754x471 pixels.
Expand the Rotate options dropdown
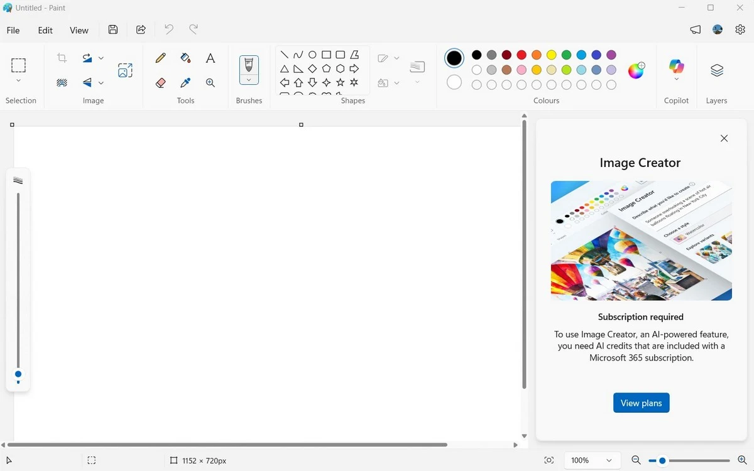[101, 58]
